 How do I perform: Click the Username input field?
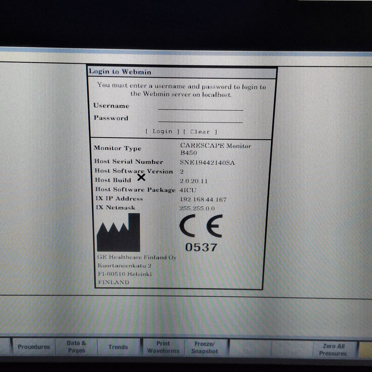[200, 106]
